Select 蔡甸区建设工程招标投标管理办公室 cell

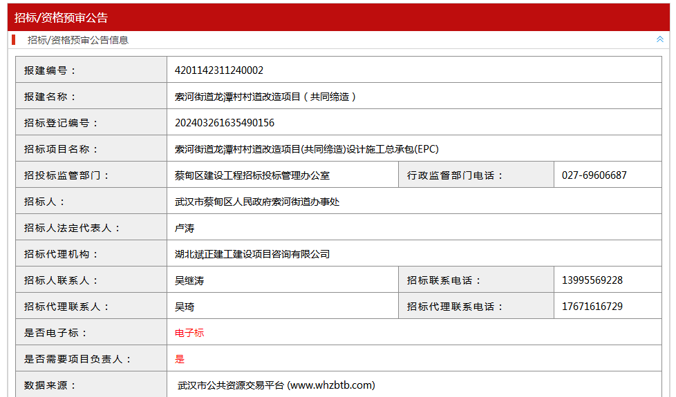(283, 175)
